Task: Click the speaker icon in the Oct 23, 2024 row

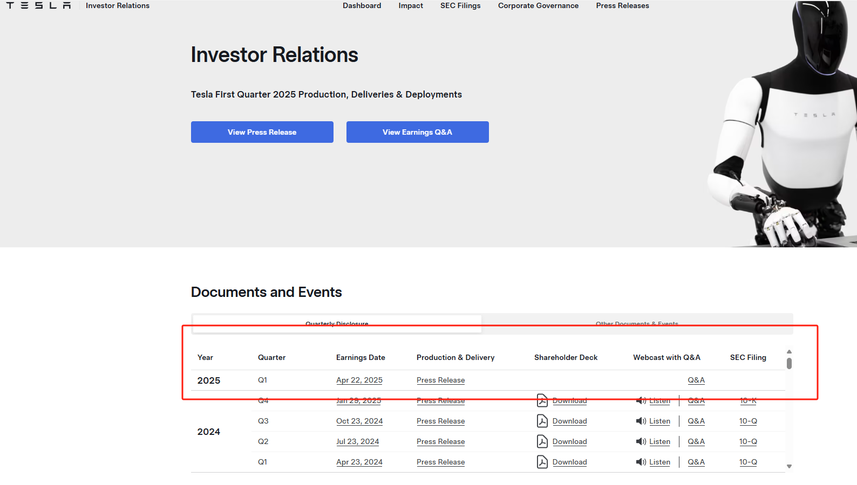Action: pyautogui.click(x=641, y=421)
